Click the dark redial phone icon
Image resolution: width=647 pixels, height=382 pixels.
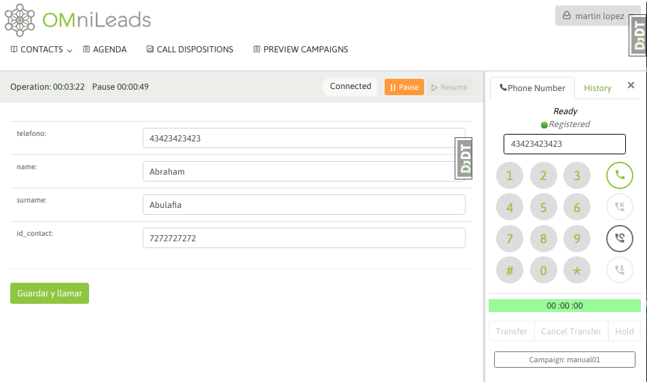(x=619, y=238)
